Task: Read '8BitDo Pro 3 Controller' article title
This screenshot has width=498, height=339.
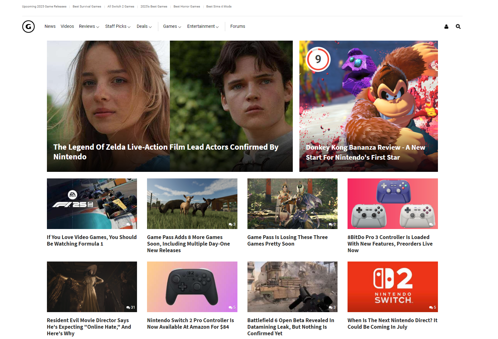Action: pyautogui.click(x=390, y=244)
